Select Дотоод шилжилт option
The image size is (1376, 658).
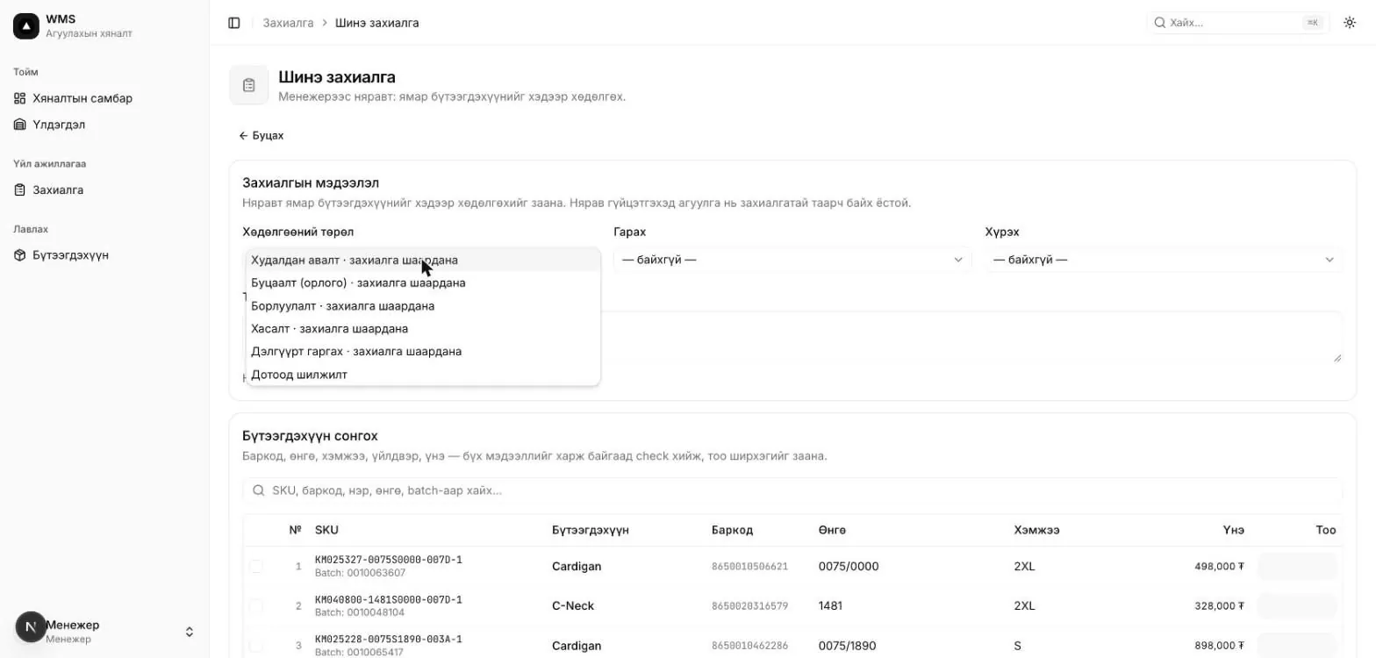click(423, 374)
